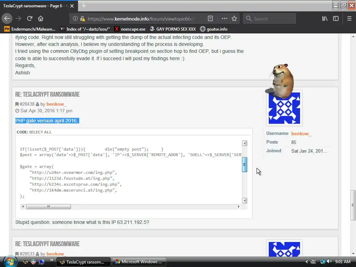Toggle reader view in address bar

210,19
